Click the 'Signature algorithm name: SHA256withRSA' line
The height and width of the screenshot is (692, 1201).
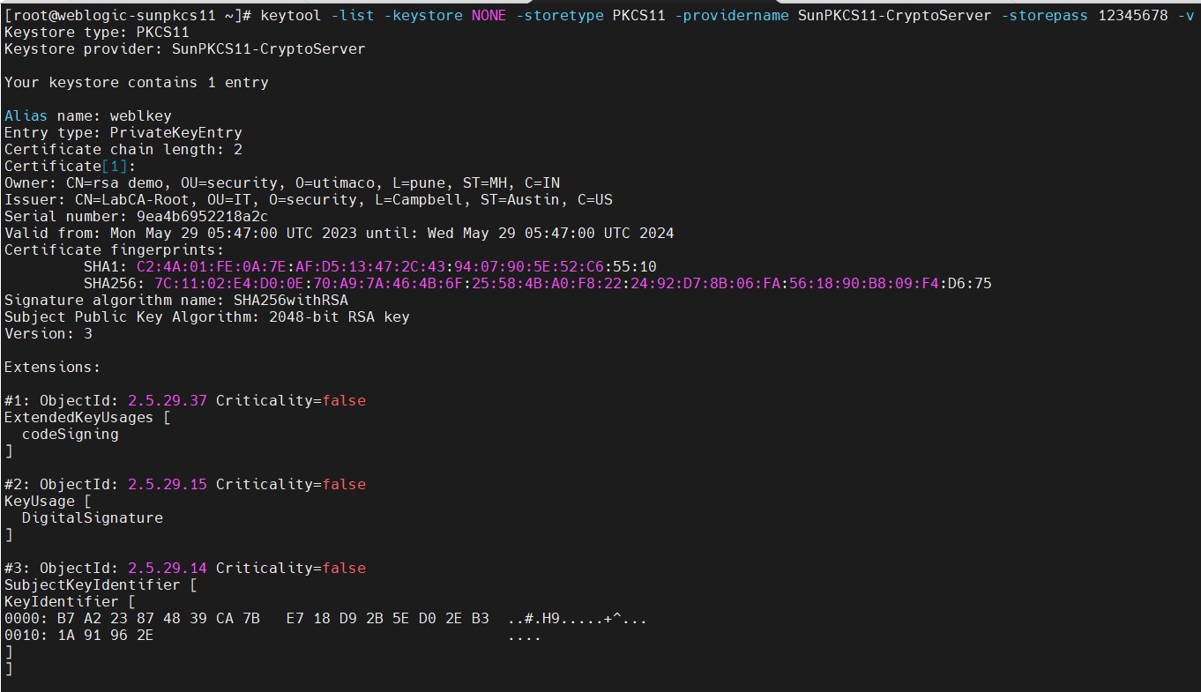[176, 300]
